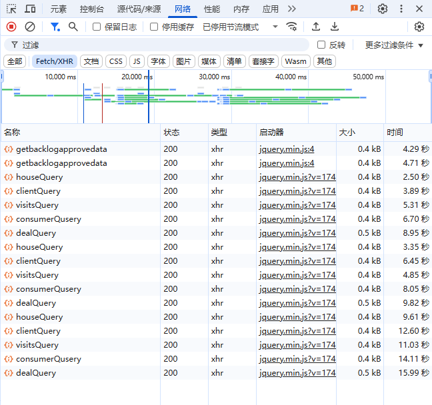Screen dimensions: 432x405
Task: Open the network search magnifier
Action: click(73, 27)
